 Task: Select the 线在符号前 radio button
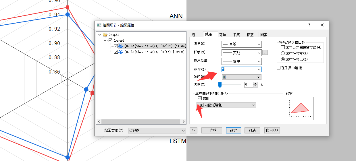[283, 53]
